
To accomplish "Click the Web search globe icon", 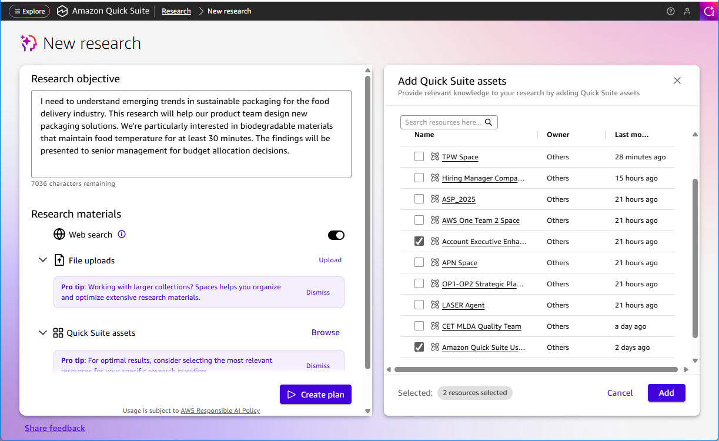I will click(x=59, y=235).
